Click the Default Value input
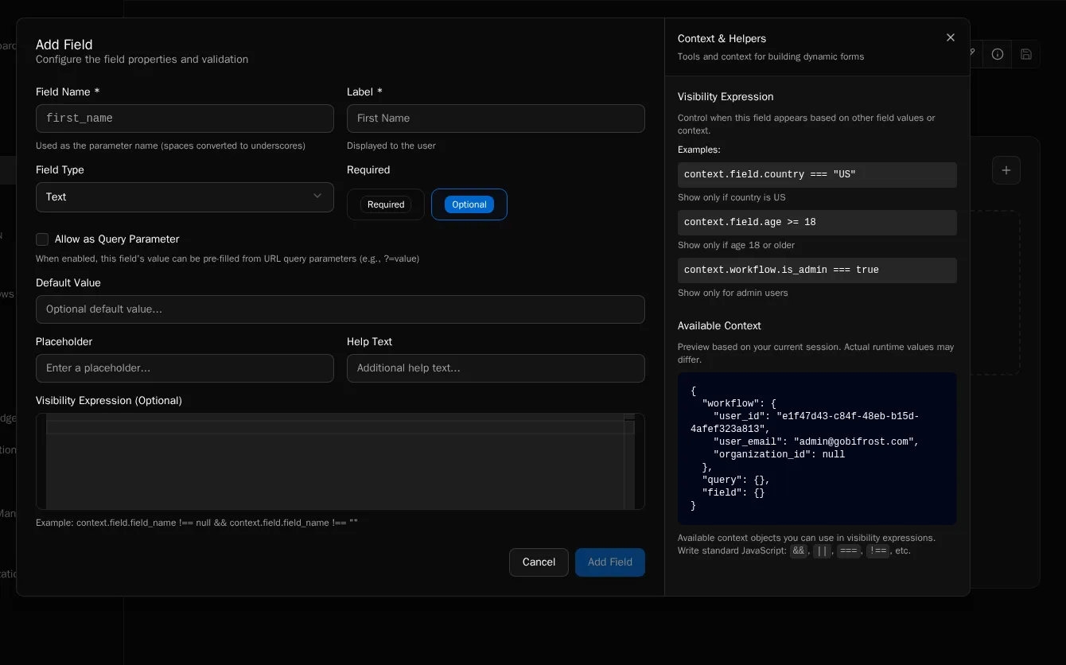This screenshot has width=1066, height=665. click(x=340, y=309)
